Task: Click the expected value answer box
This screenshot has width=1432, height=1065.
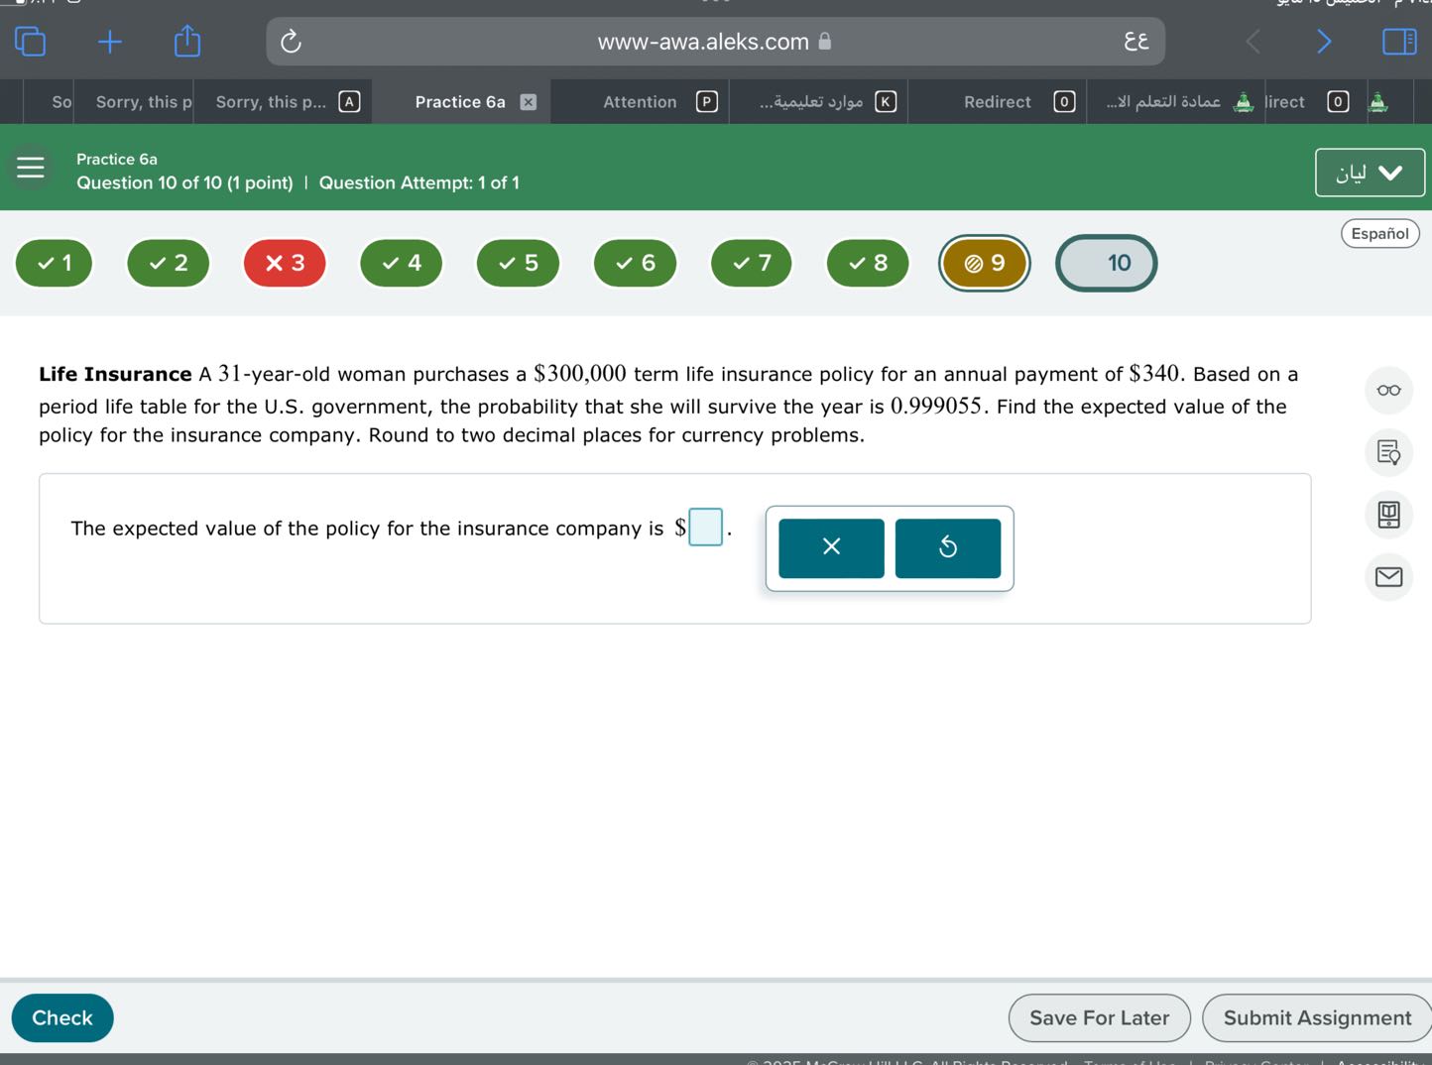Action: [705, 527]
